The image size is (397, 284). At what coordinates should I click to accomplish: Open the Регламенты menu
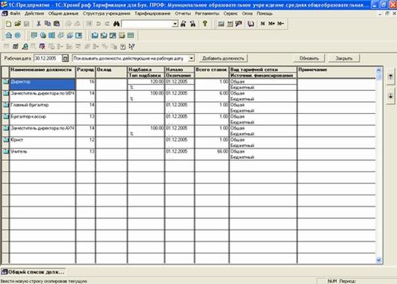[207, 13]
